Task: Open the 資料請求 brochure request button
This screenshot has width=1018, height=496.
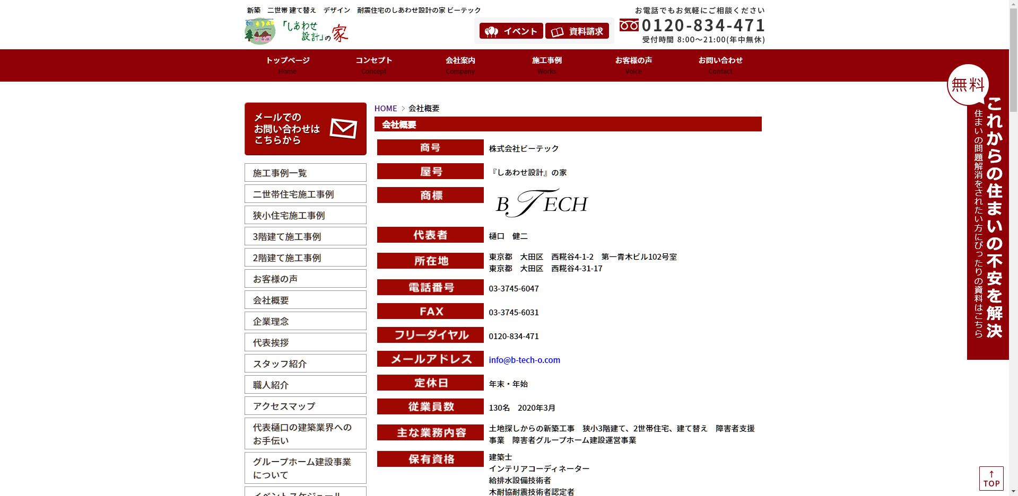Action: pos(577,31)
